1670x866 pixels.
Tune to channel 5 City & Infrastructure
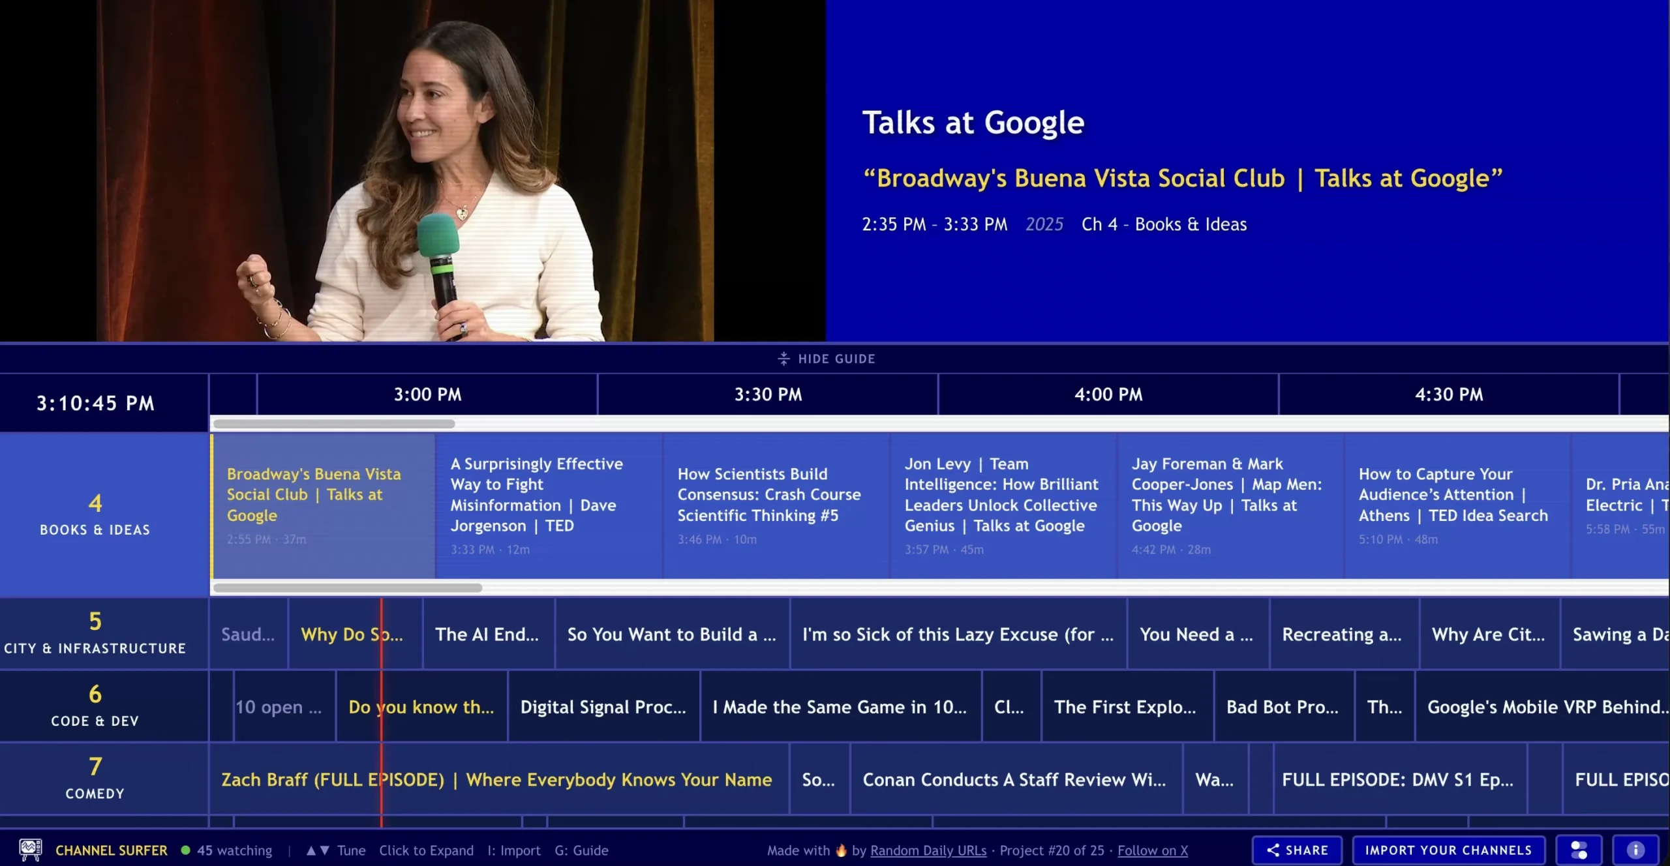pos(95,633)
